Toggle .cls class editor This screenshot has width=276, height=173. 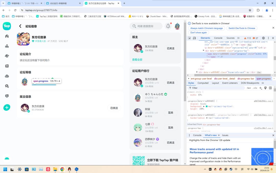[255, 88]
